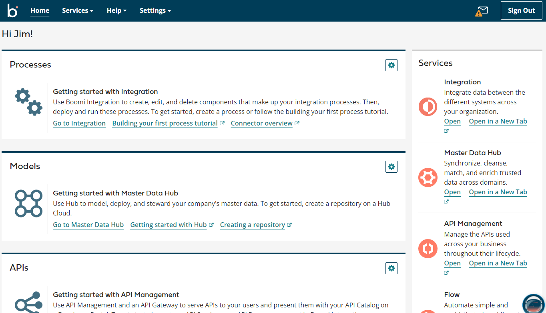This screenshot has height=313, width=546.
Task: Click the API Management service title
Action: pos(473,224)
